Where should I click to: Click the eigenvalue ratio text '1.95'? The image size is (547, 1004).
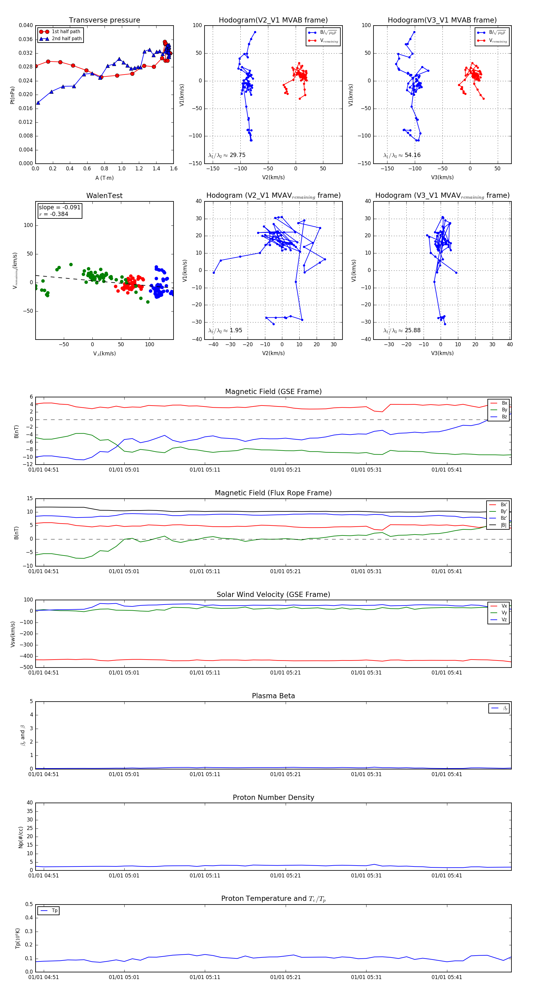click(236, 330)
